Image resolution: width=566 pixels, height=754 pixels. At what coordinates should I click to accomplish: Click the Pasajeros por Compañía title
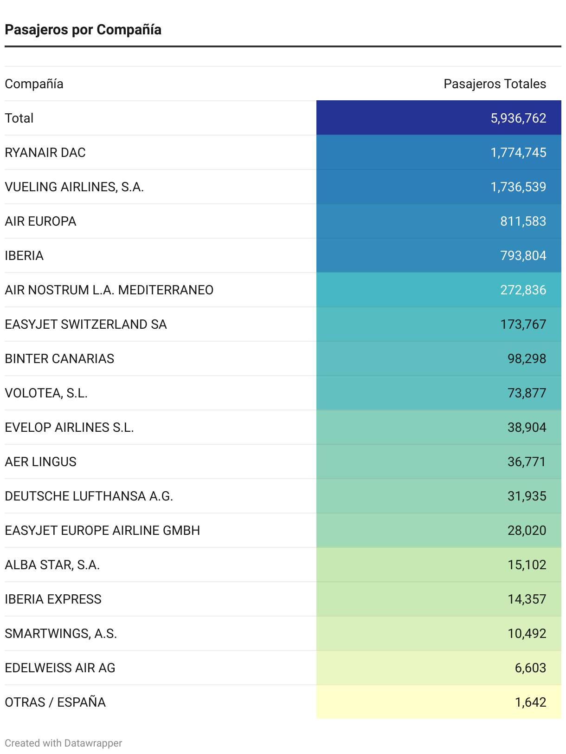[83, 30]
